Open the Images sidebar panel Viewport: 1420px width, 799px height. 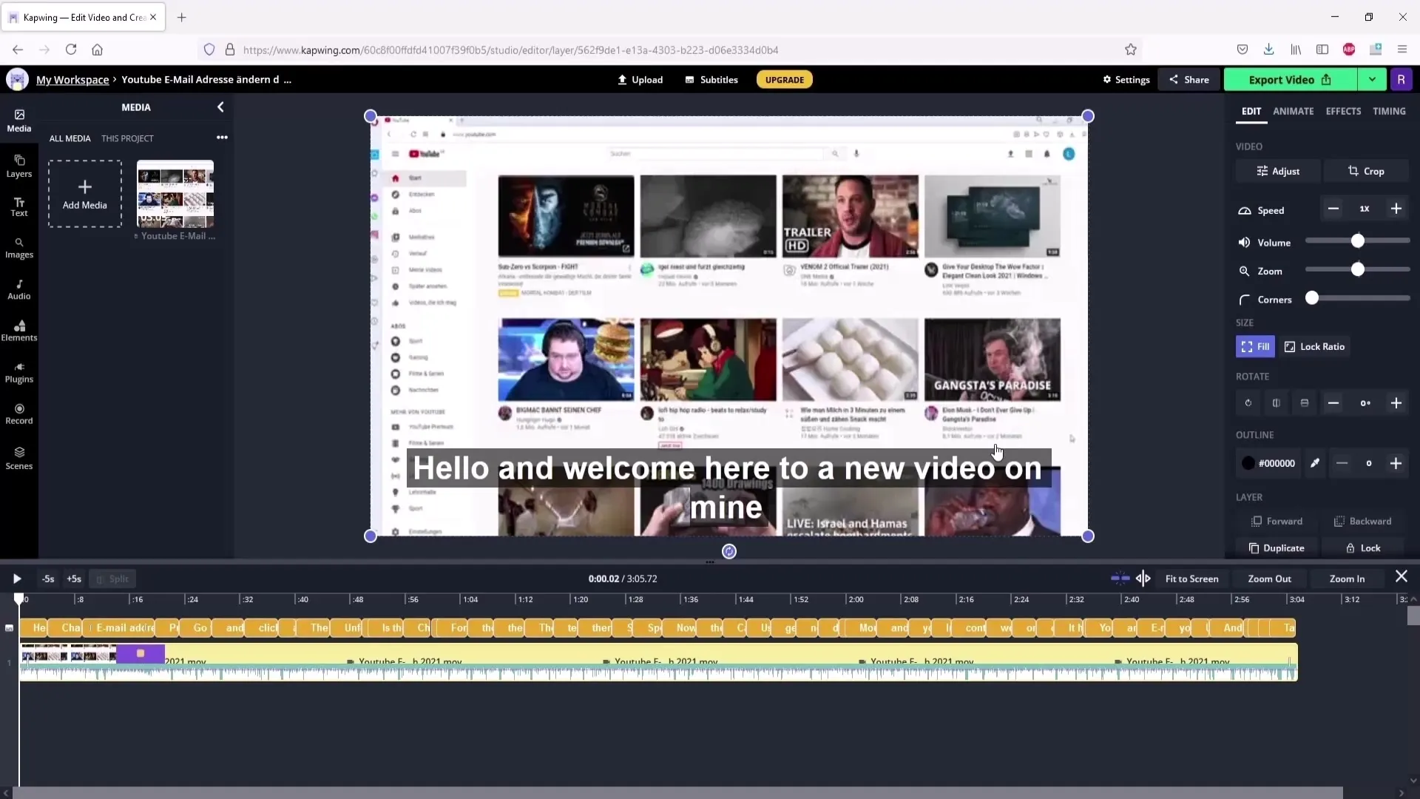[19, 249]
